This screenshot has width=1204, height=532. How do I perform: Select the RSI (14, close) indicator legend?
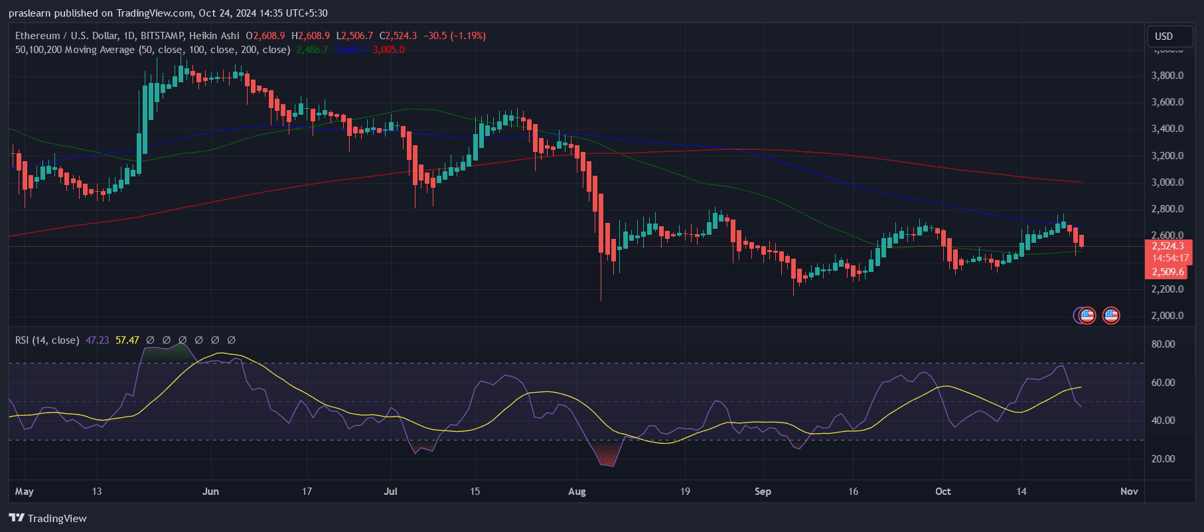pyautogui.click(x=47, y=340)
